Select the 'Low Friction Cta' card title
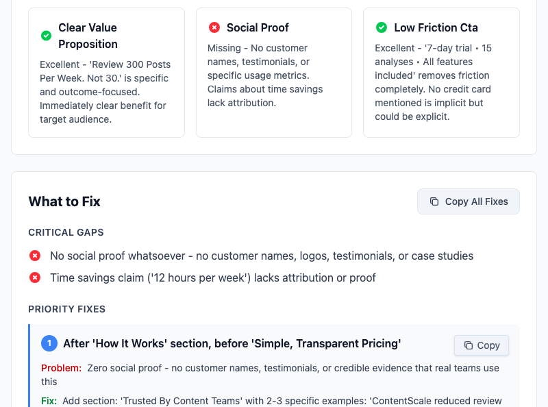548x407 pixels. coord(436,27)
